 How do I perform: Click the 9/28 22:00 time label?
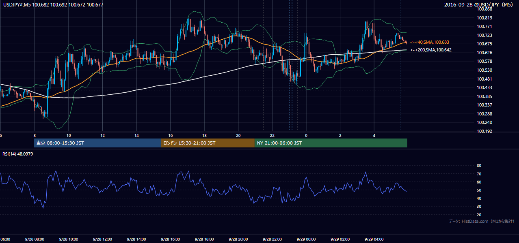(x=272, y=239)
